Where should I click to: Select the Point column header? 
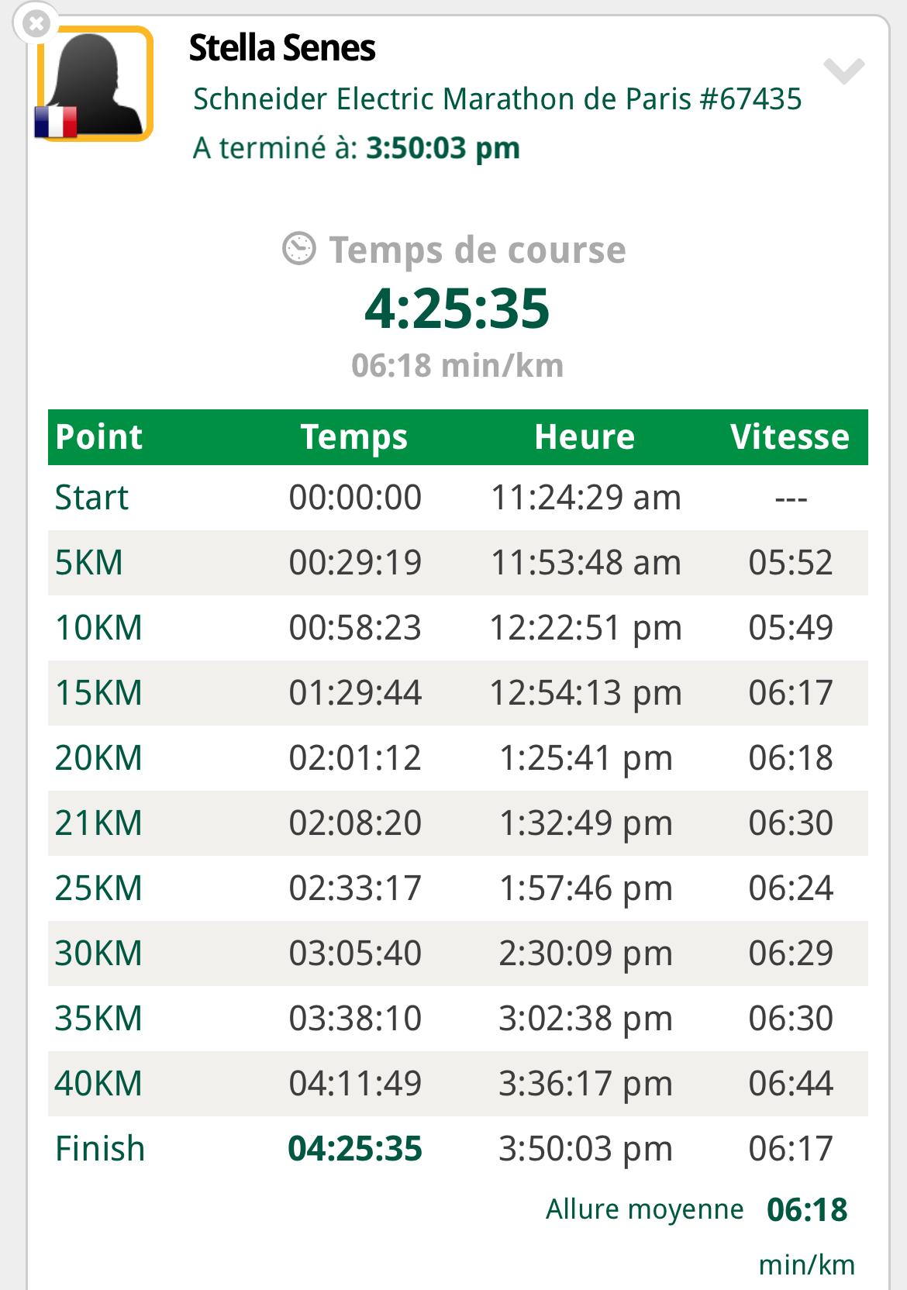[99, 437]
